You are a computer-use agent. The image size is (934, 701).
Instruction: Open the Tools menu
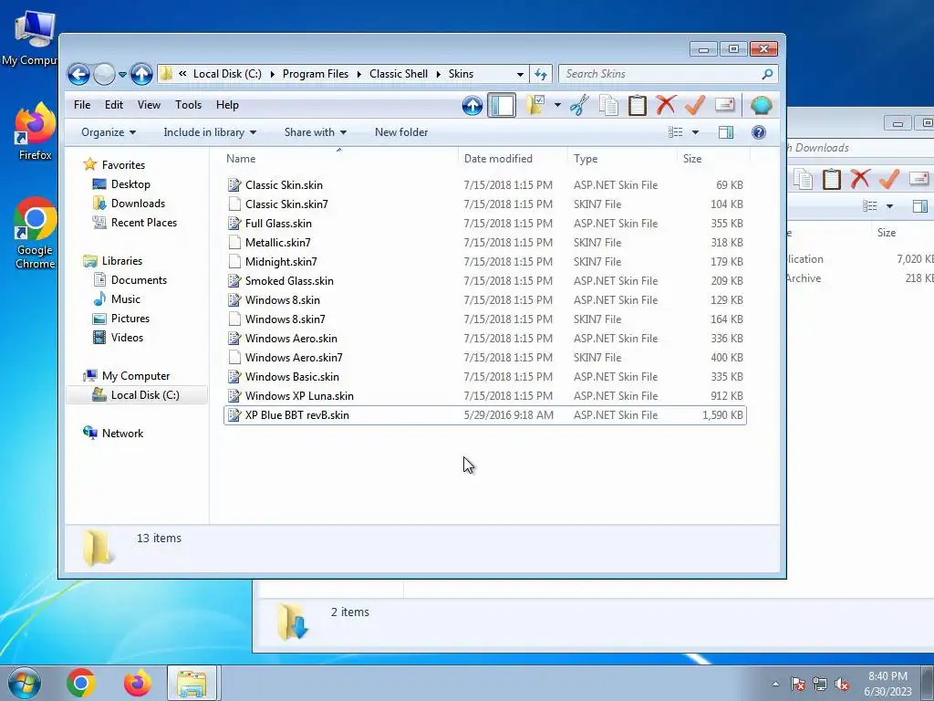[188, 105]
